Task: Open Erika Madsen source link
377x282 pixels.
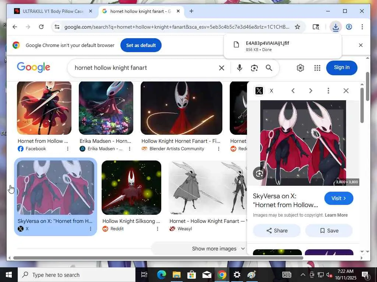Action: coord(101,149)
